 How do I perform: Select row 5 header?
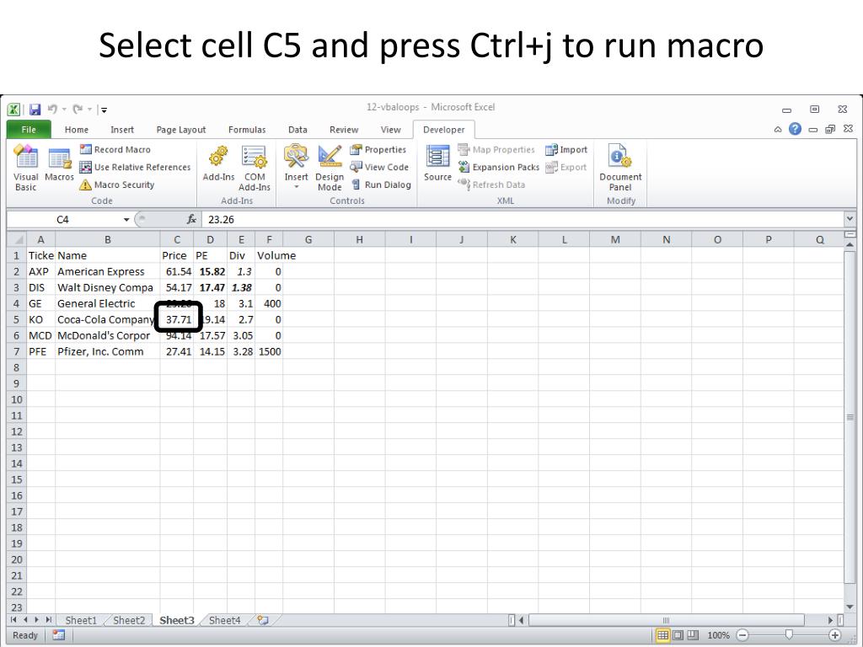[17, 319]
